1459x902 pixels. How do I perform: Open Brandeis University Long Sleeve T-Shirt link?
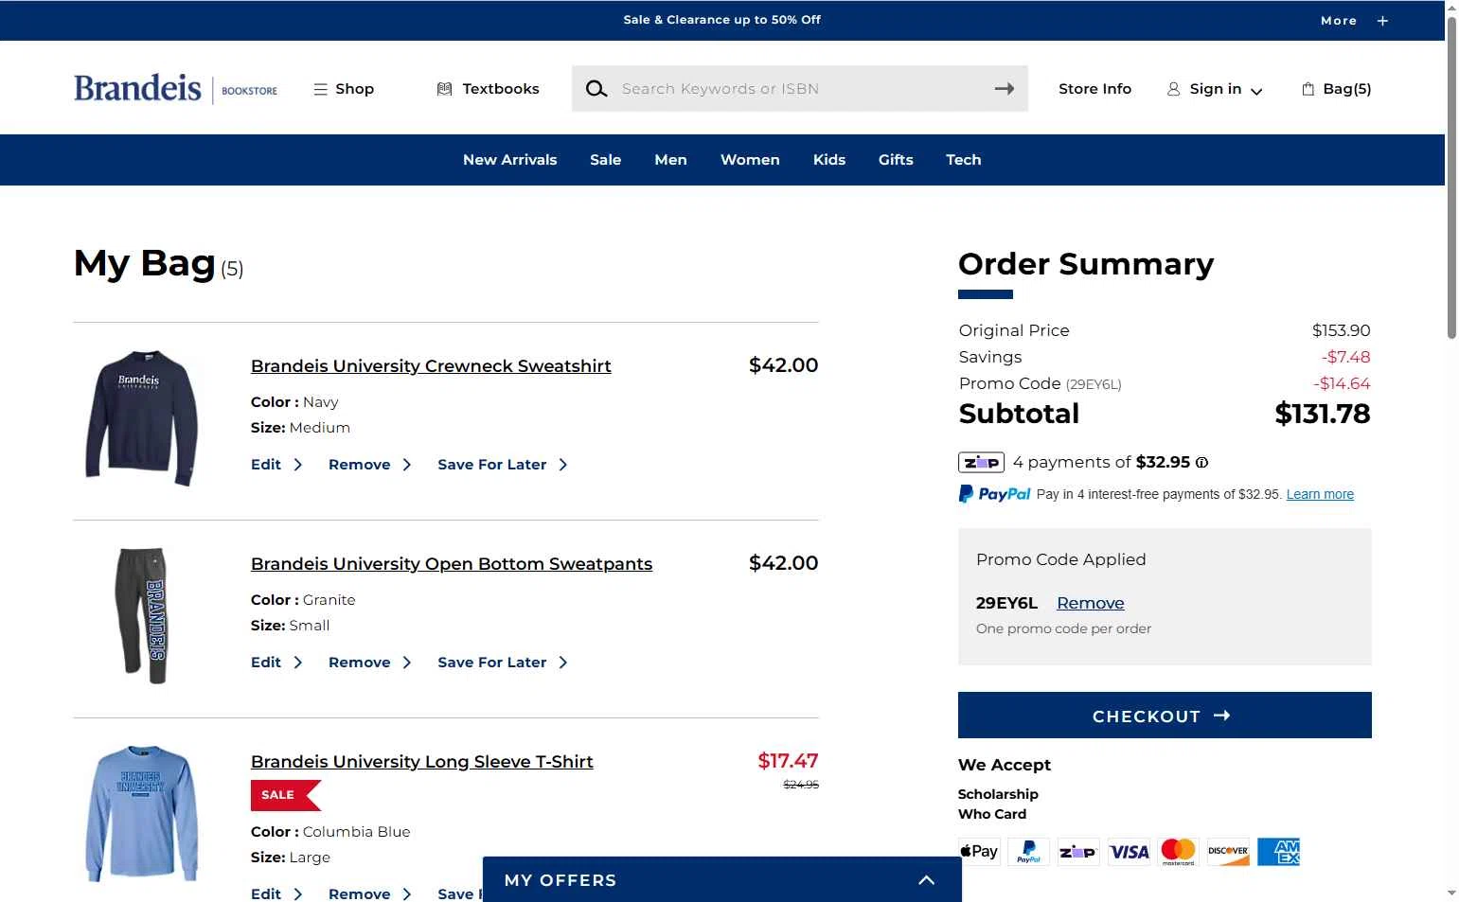422,762
